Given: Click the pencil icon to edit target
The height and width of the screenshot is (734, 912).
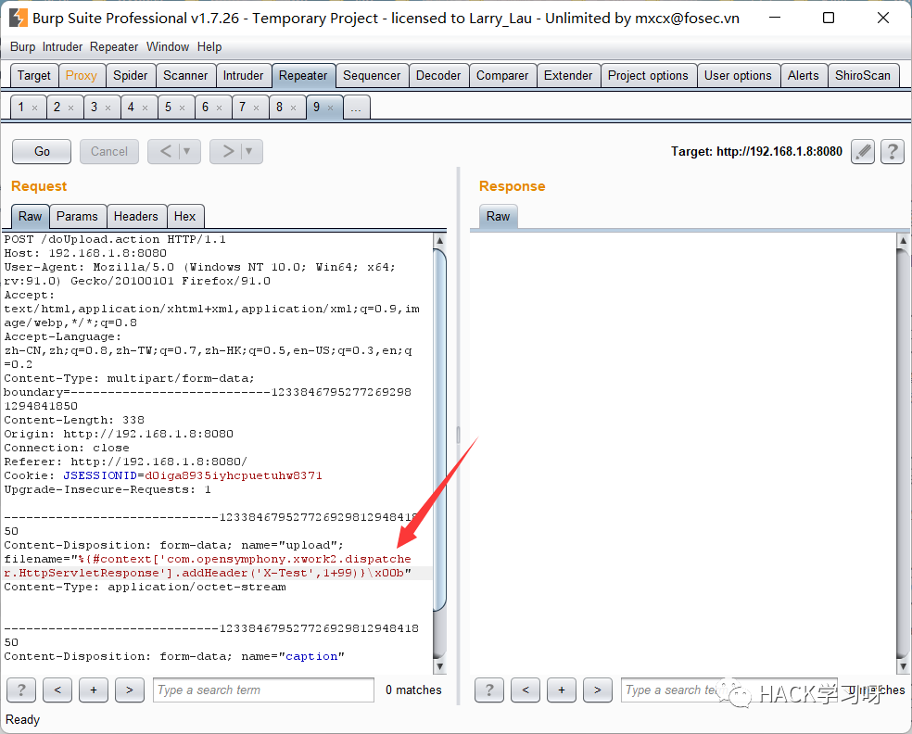Looking at the screenshot, I should click(x=863, y=152).
